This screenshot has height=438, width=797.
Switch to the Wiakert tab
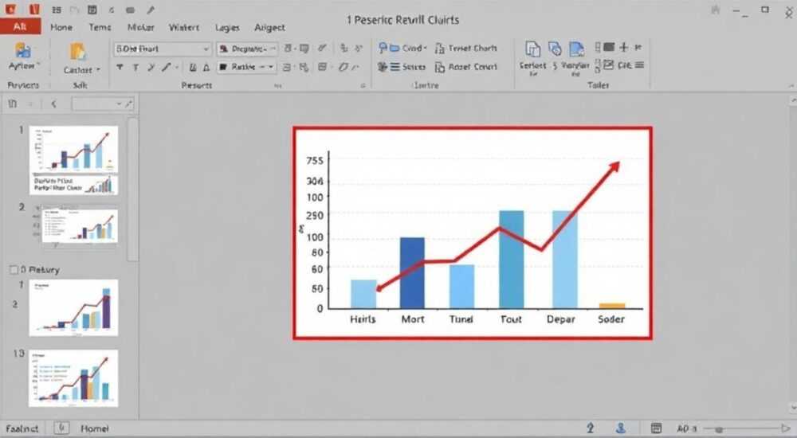184,27
